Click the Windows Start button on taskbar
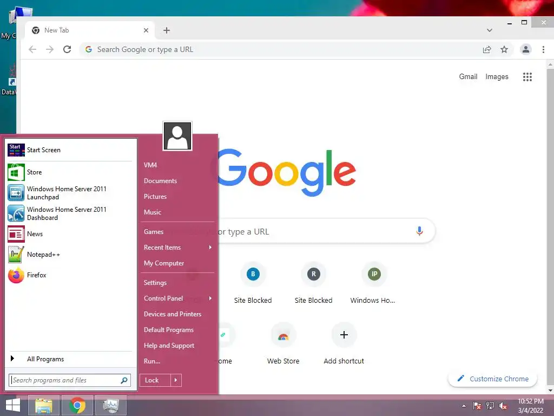The image size is (554, 416). tap(13, 405)
